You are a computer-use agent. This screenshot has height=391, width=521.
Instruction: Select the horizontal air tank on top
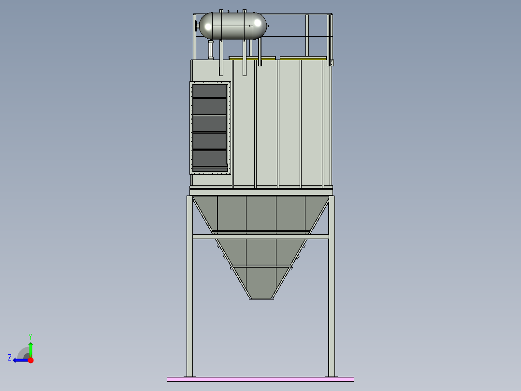click(x=233, y=26)
